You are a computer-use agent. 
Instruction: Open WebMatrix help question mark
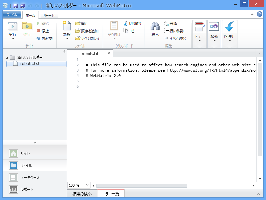[260, 14]
